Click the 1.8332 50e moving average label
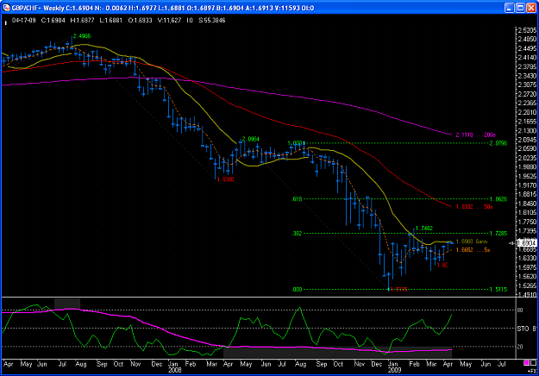Image resolution: width=539 pixels, height=376 pixels. [x=474, y=207]
